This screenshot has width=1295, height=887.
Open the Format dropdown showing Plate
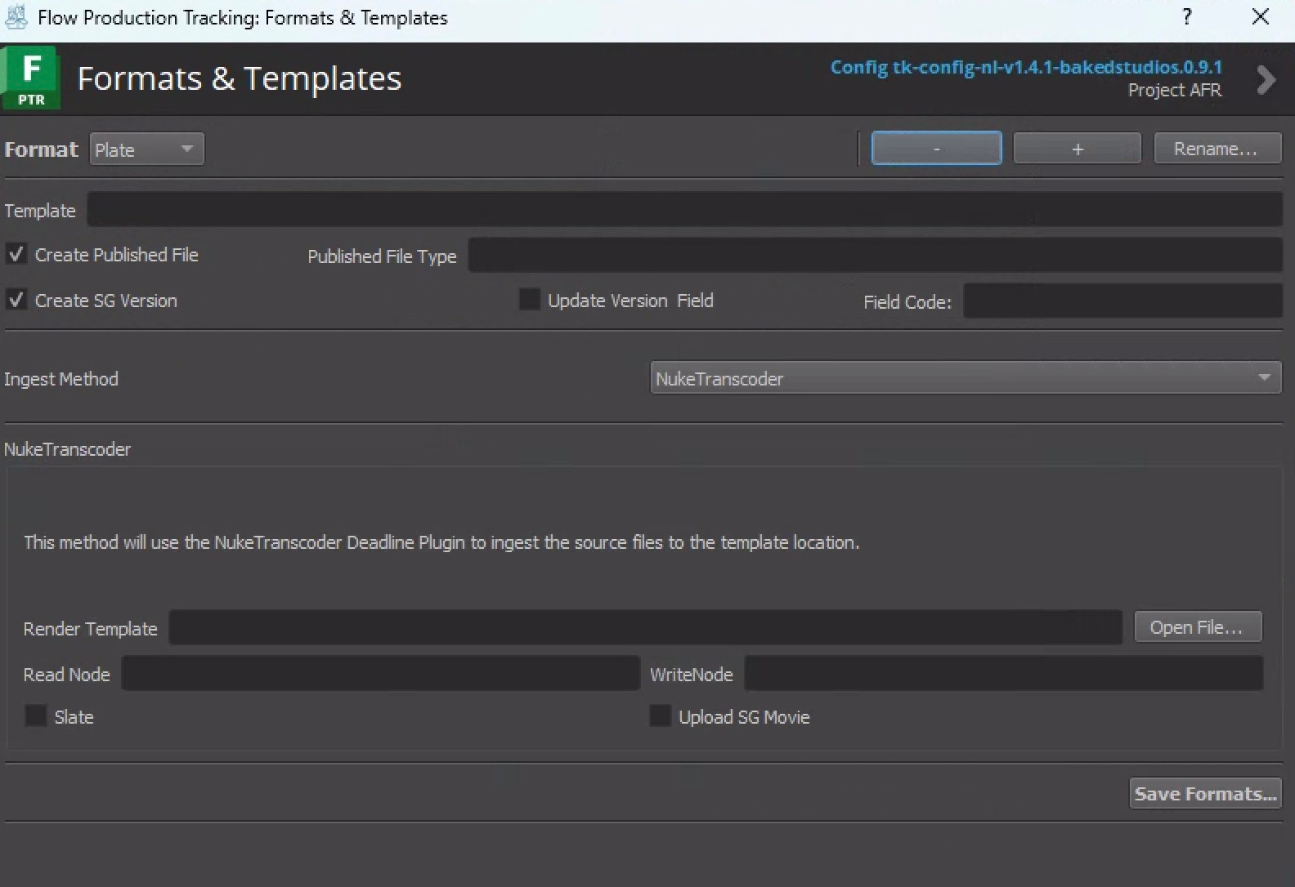tap(146, 149)
